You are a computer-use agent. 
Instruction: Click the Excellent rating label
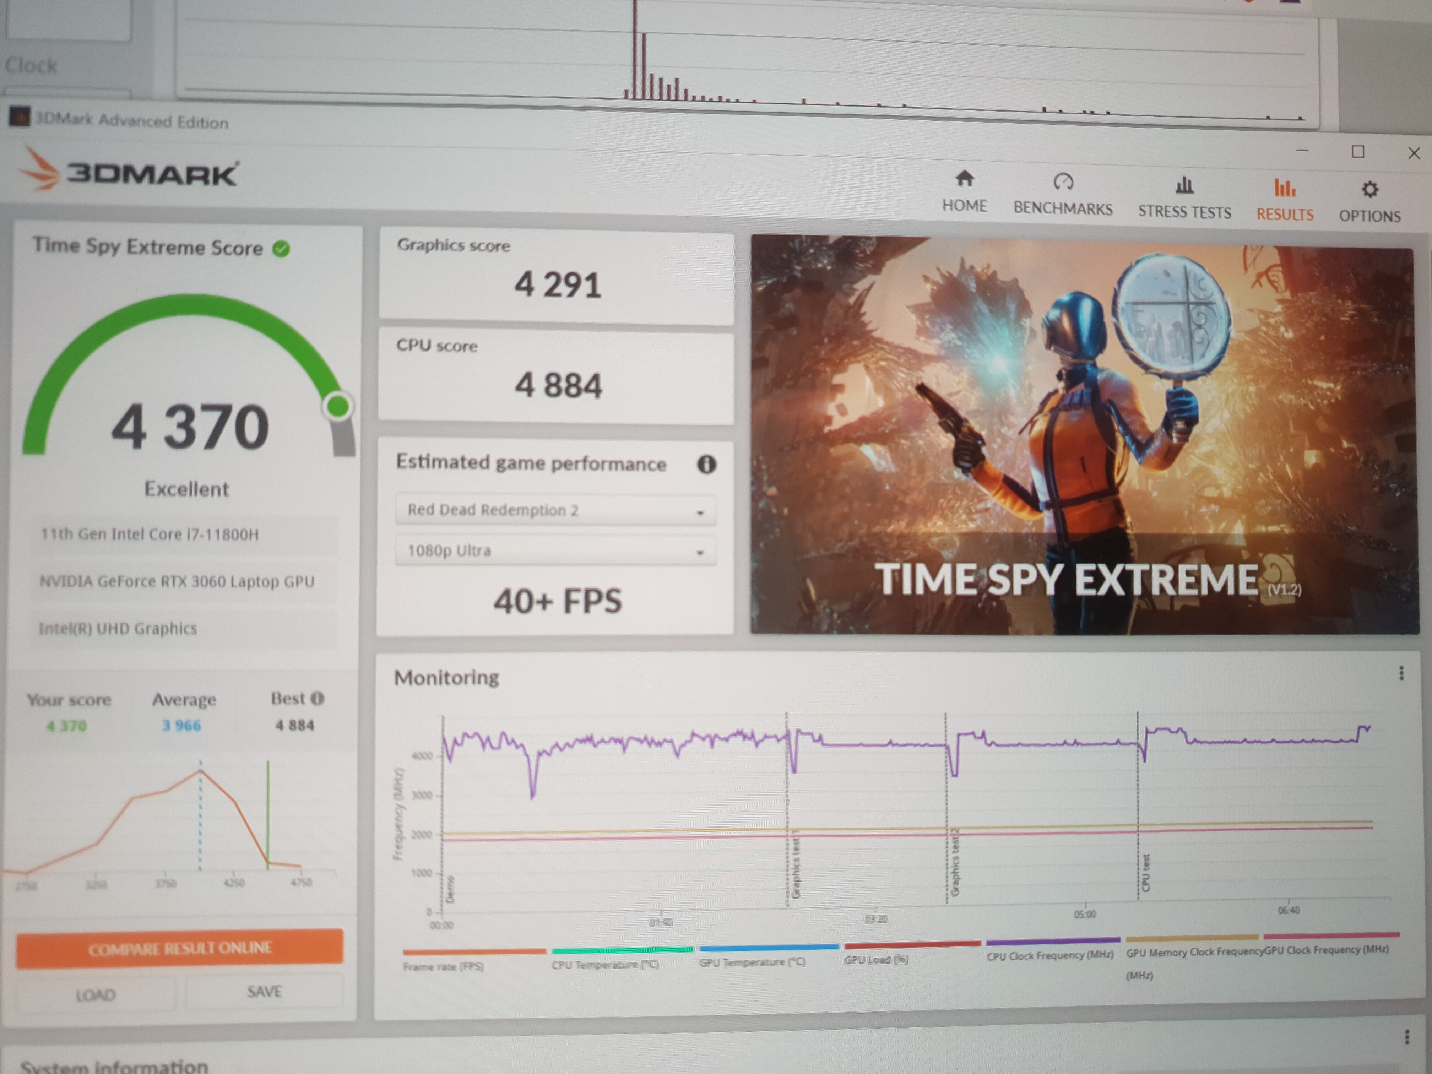(x=186, y=489)
